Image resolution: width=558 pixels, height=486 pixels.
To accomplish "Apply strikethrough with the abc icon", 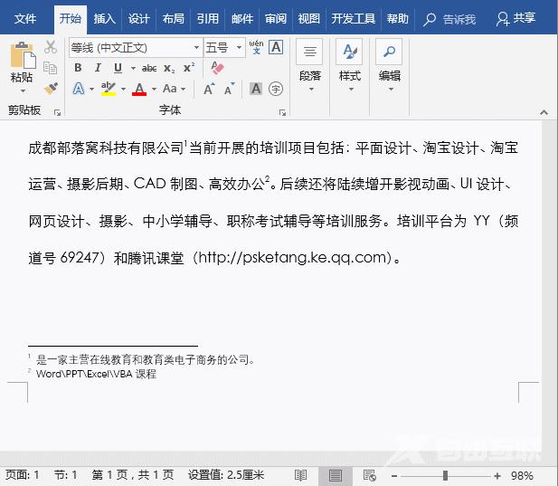I will (149, 68).
